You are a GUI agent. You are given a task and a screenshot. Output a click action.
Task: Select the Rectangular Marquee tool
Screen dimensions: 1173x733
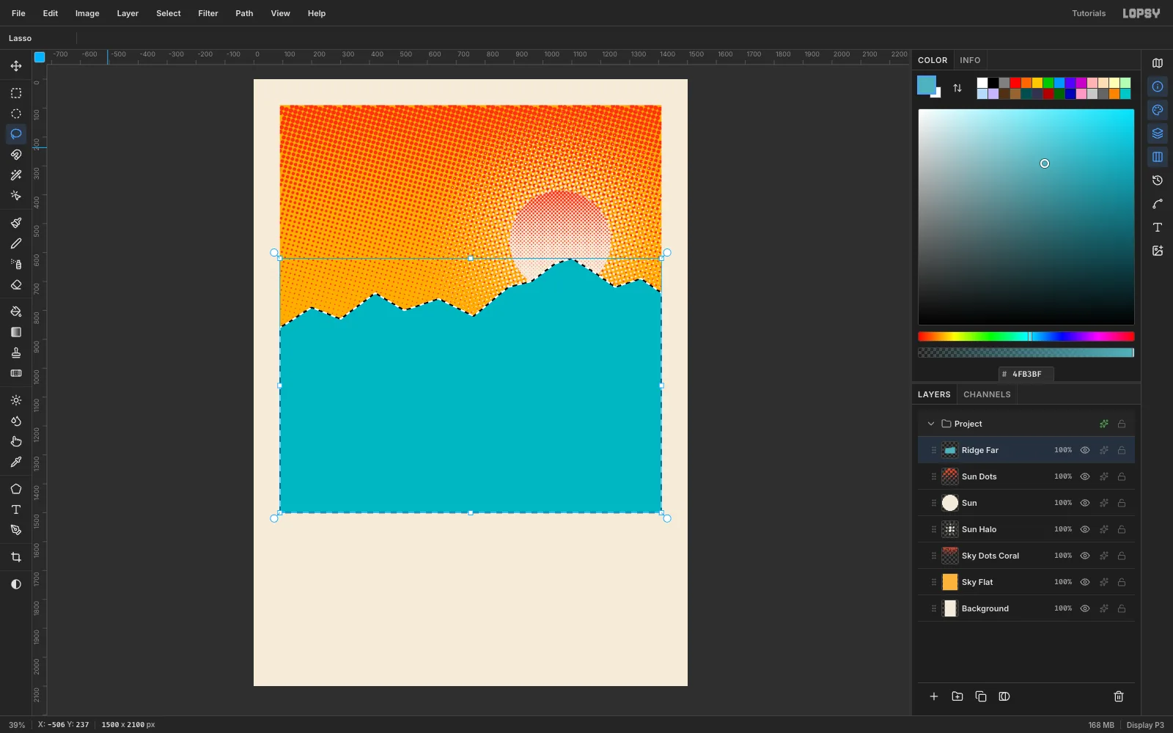[x=16, y=93]
